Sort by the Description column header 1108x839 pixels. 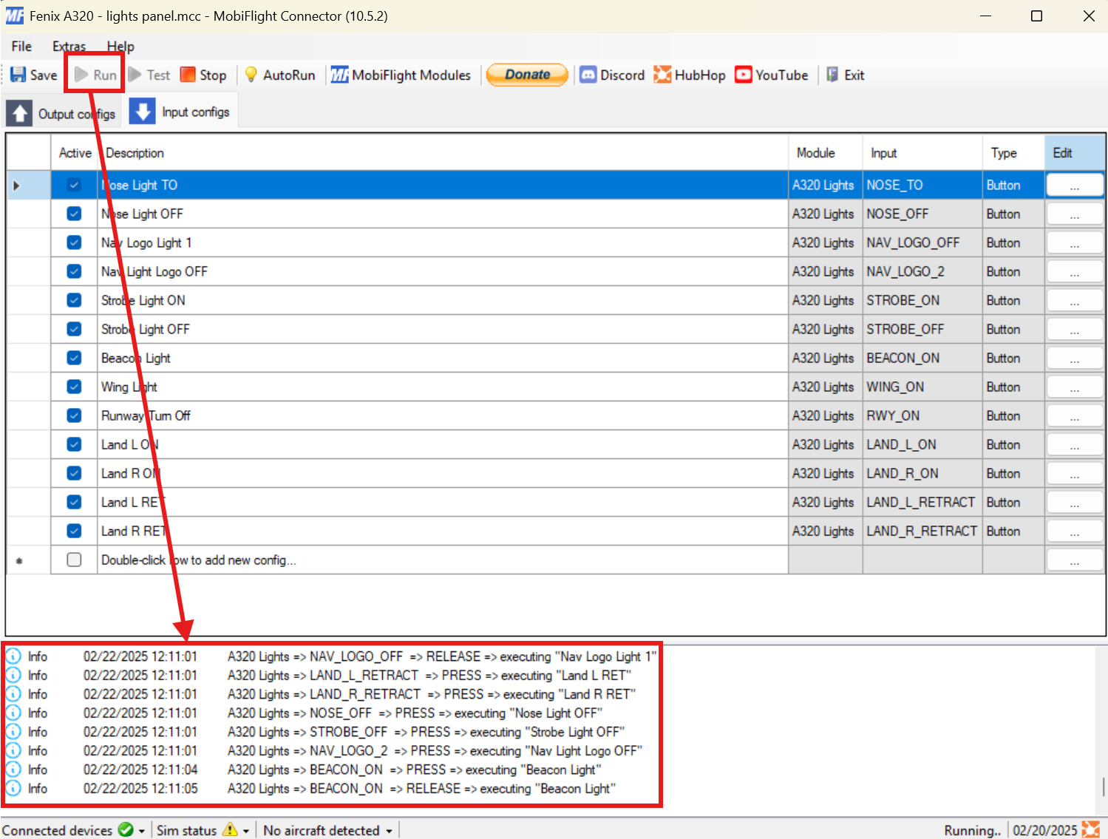pyautogui.click(x=443, y=153)
